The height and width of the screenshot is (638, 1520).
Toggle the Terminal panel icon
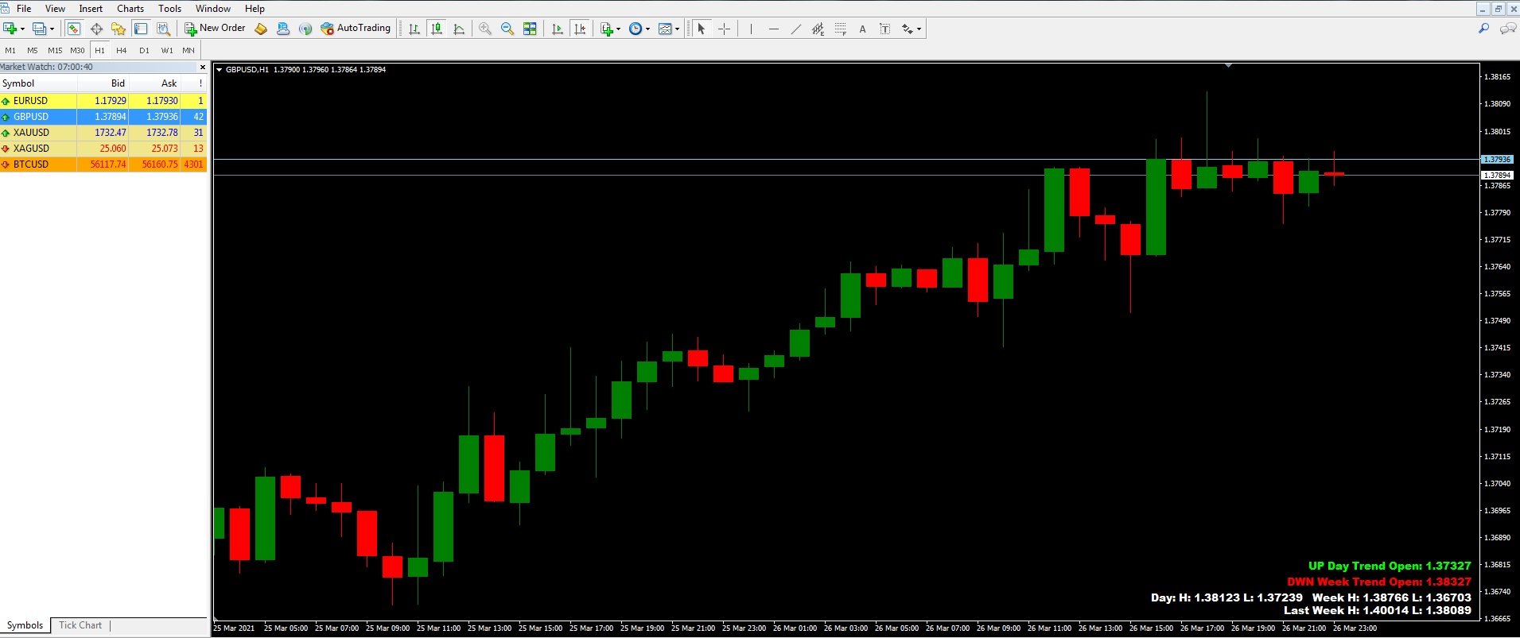[141, 29]
